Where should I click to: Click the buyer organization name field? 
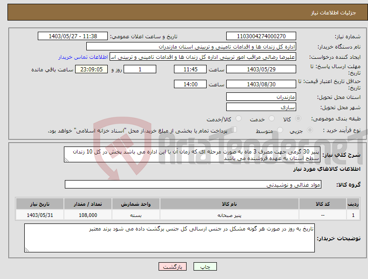click(191, 47)
